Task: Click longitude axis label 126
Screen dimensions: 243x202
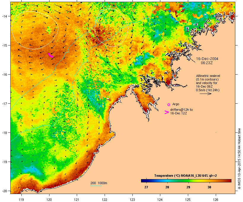Action: tap(216, 200)
